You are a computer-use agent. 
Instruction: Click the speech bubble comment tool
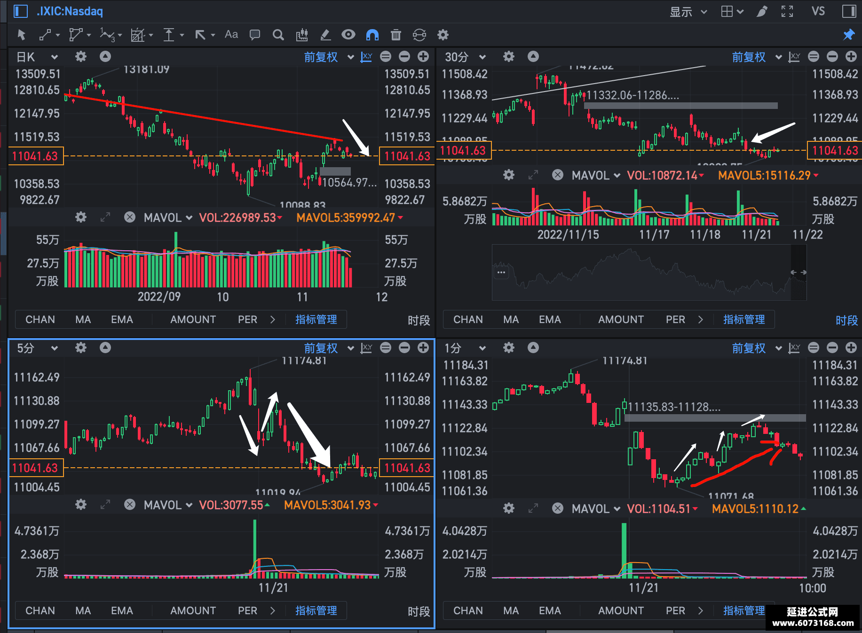click(x=255, y=35)
